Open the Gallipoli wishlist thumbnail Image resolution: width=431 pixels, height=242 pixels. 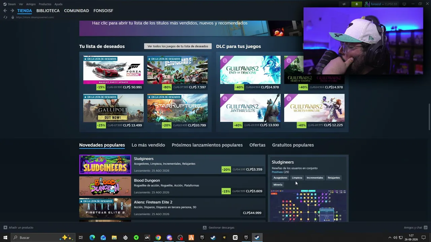point(113,108)
